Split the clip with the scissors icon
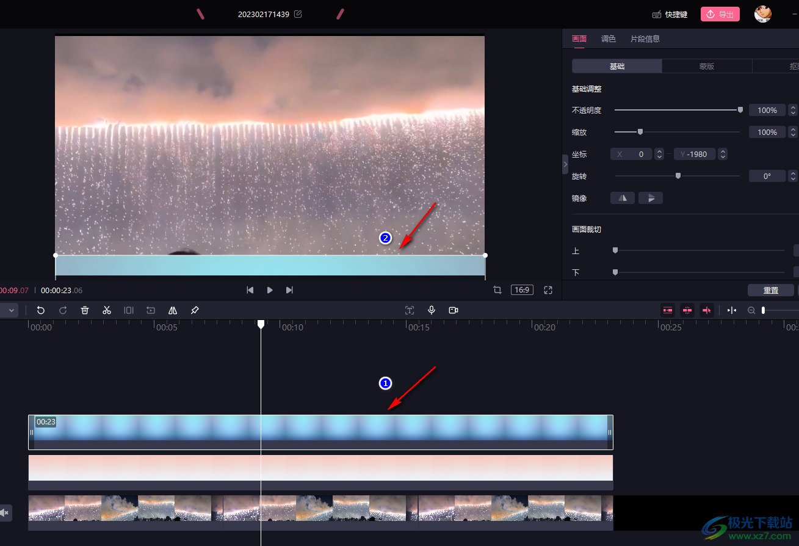799x546 pixels. (x=107, y=310)
